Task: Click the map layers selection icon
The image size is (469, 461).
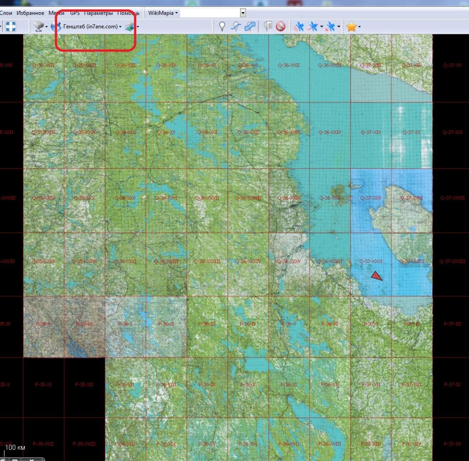Action: click(129, 27)
